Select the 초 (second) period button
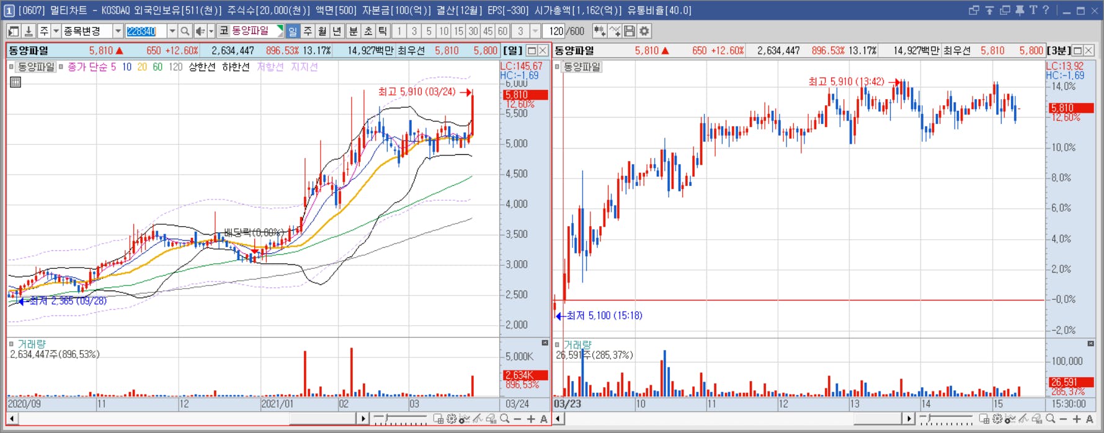Image resolution: width=1104 pixels, height=433 pixels. [x=368, y=31]
